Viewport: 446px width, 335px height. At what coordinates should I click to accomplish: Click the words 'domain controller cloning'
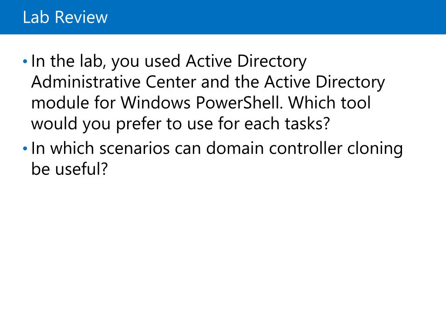coord(304,148)
